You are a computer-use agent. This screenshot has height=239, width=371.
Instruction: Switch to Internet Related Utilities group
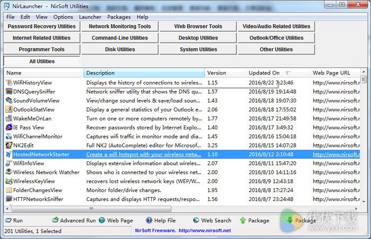(42, 38)
